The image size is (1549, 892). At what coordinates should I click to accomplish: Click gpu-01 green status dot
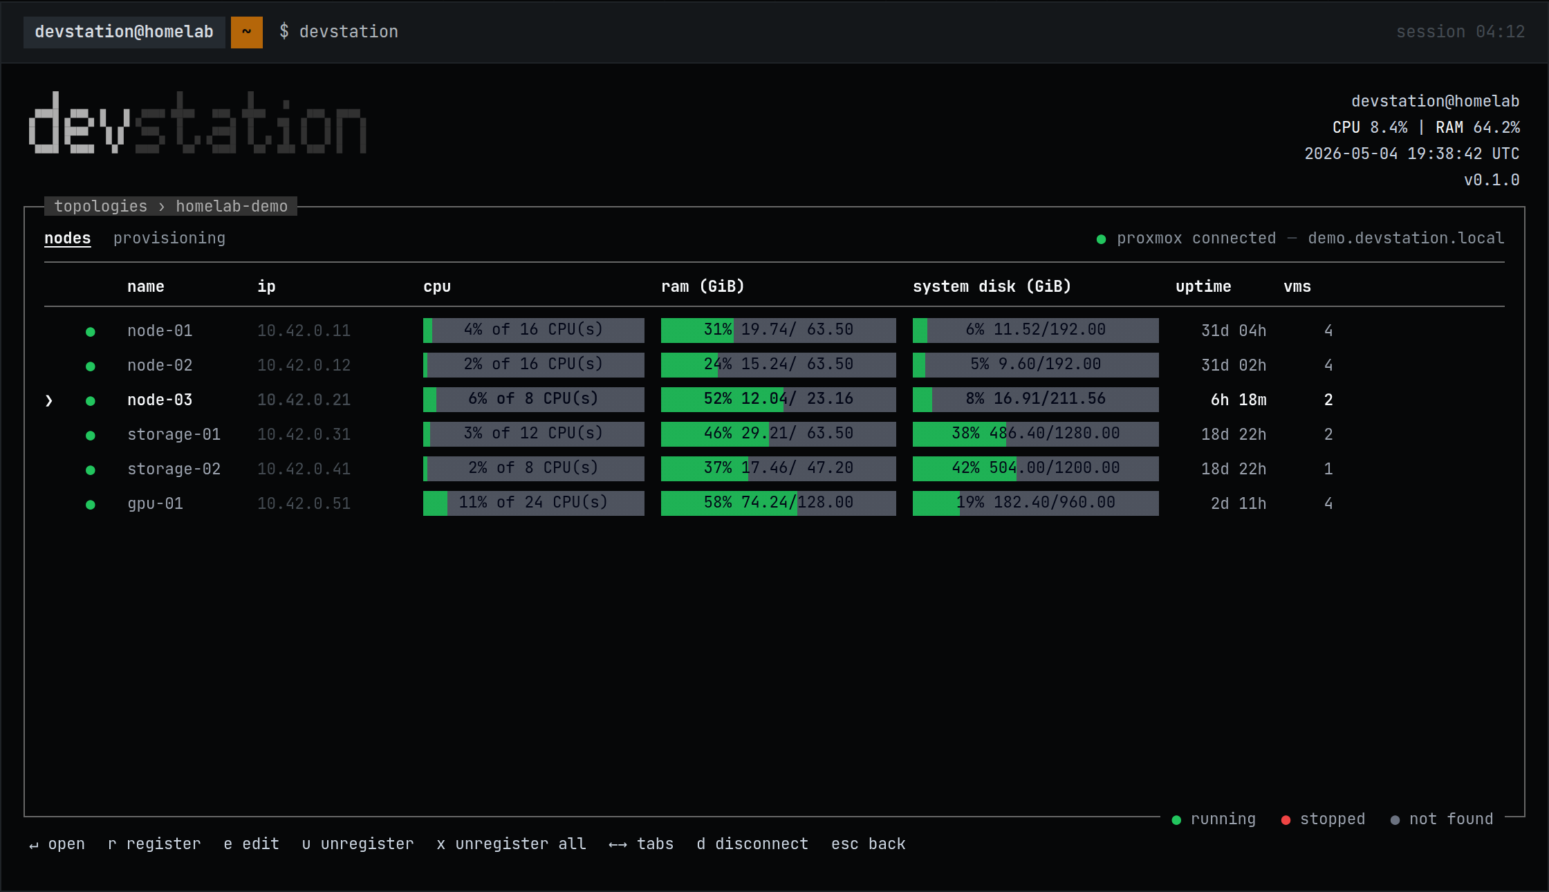coord(90,505)
